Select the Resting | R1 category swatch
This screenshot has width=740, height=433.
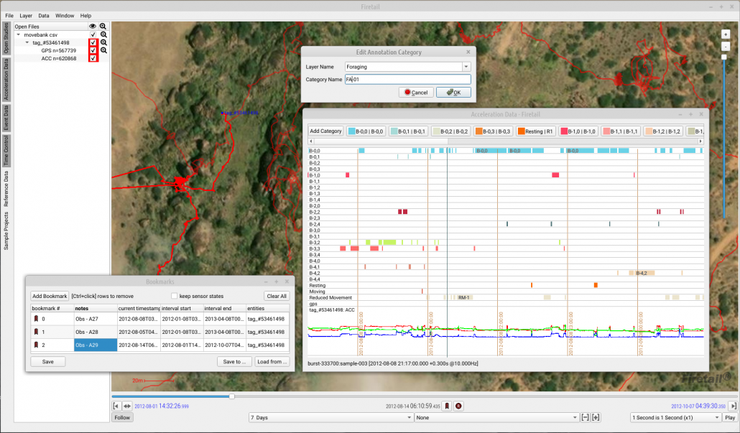(535, 131)
